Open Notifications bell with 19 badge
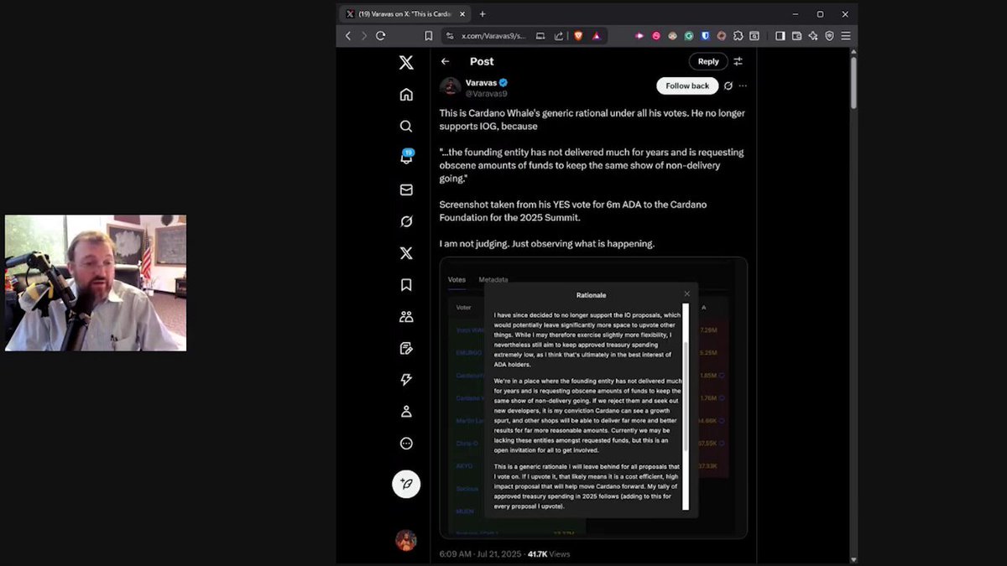 pos(406,157)
